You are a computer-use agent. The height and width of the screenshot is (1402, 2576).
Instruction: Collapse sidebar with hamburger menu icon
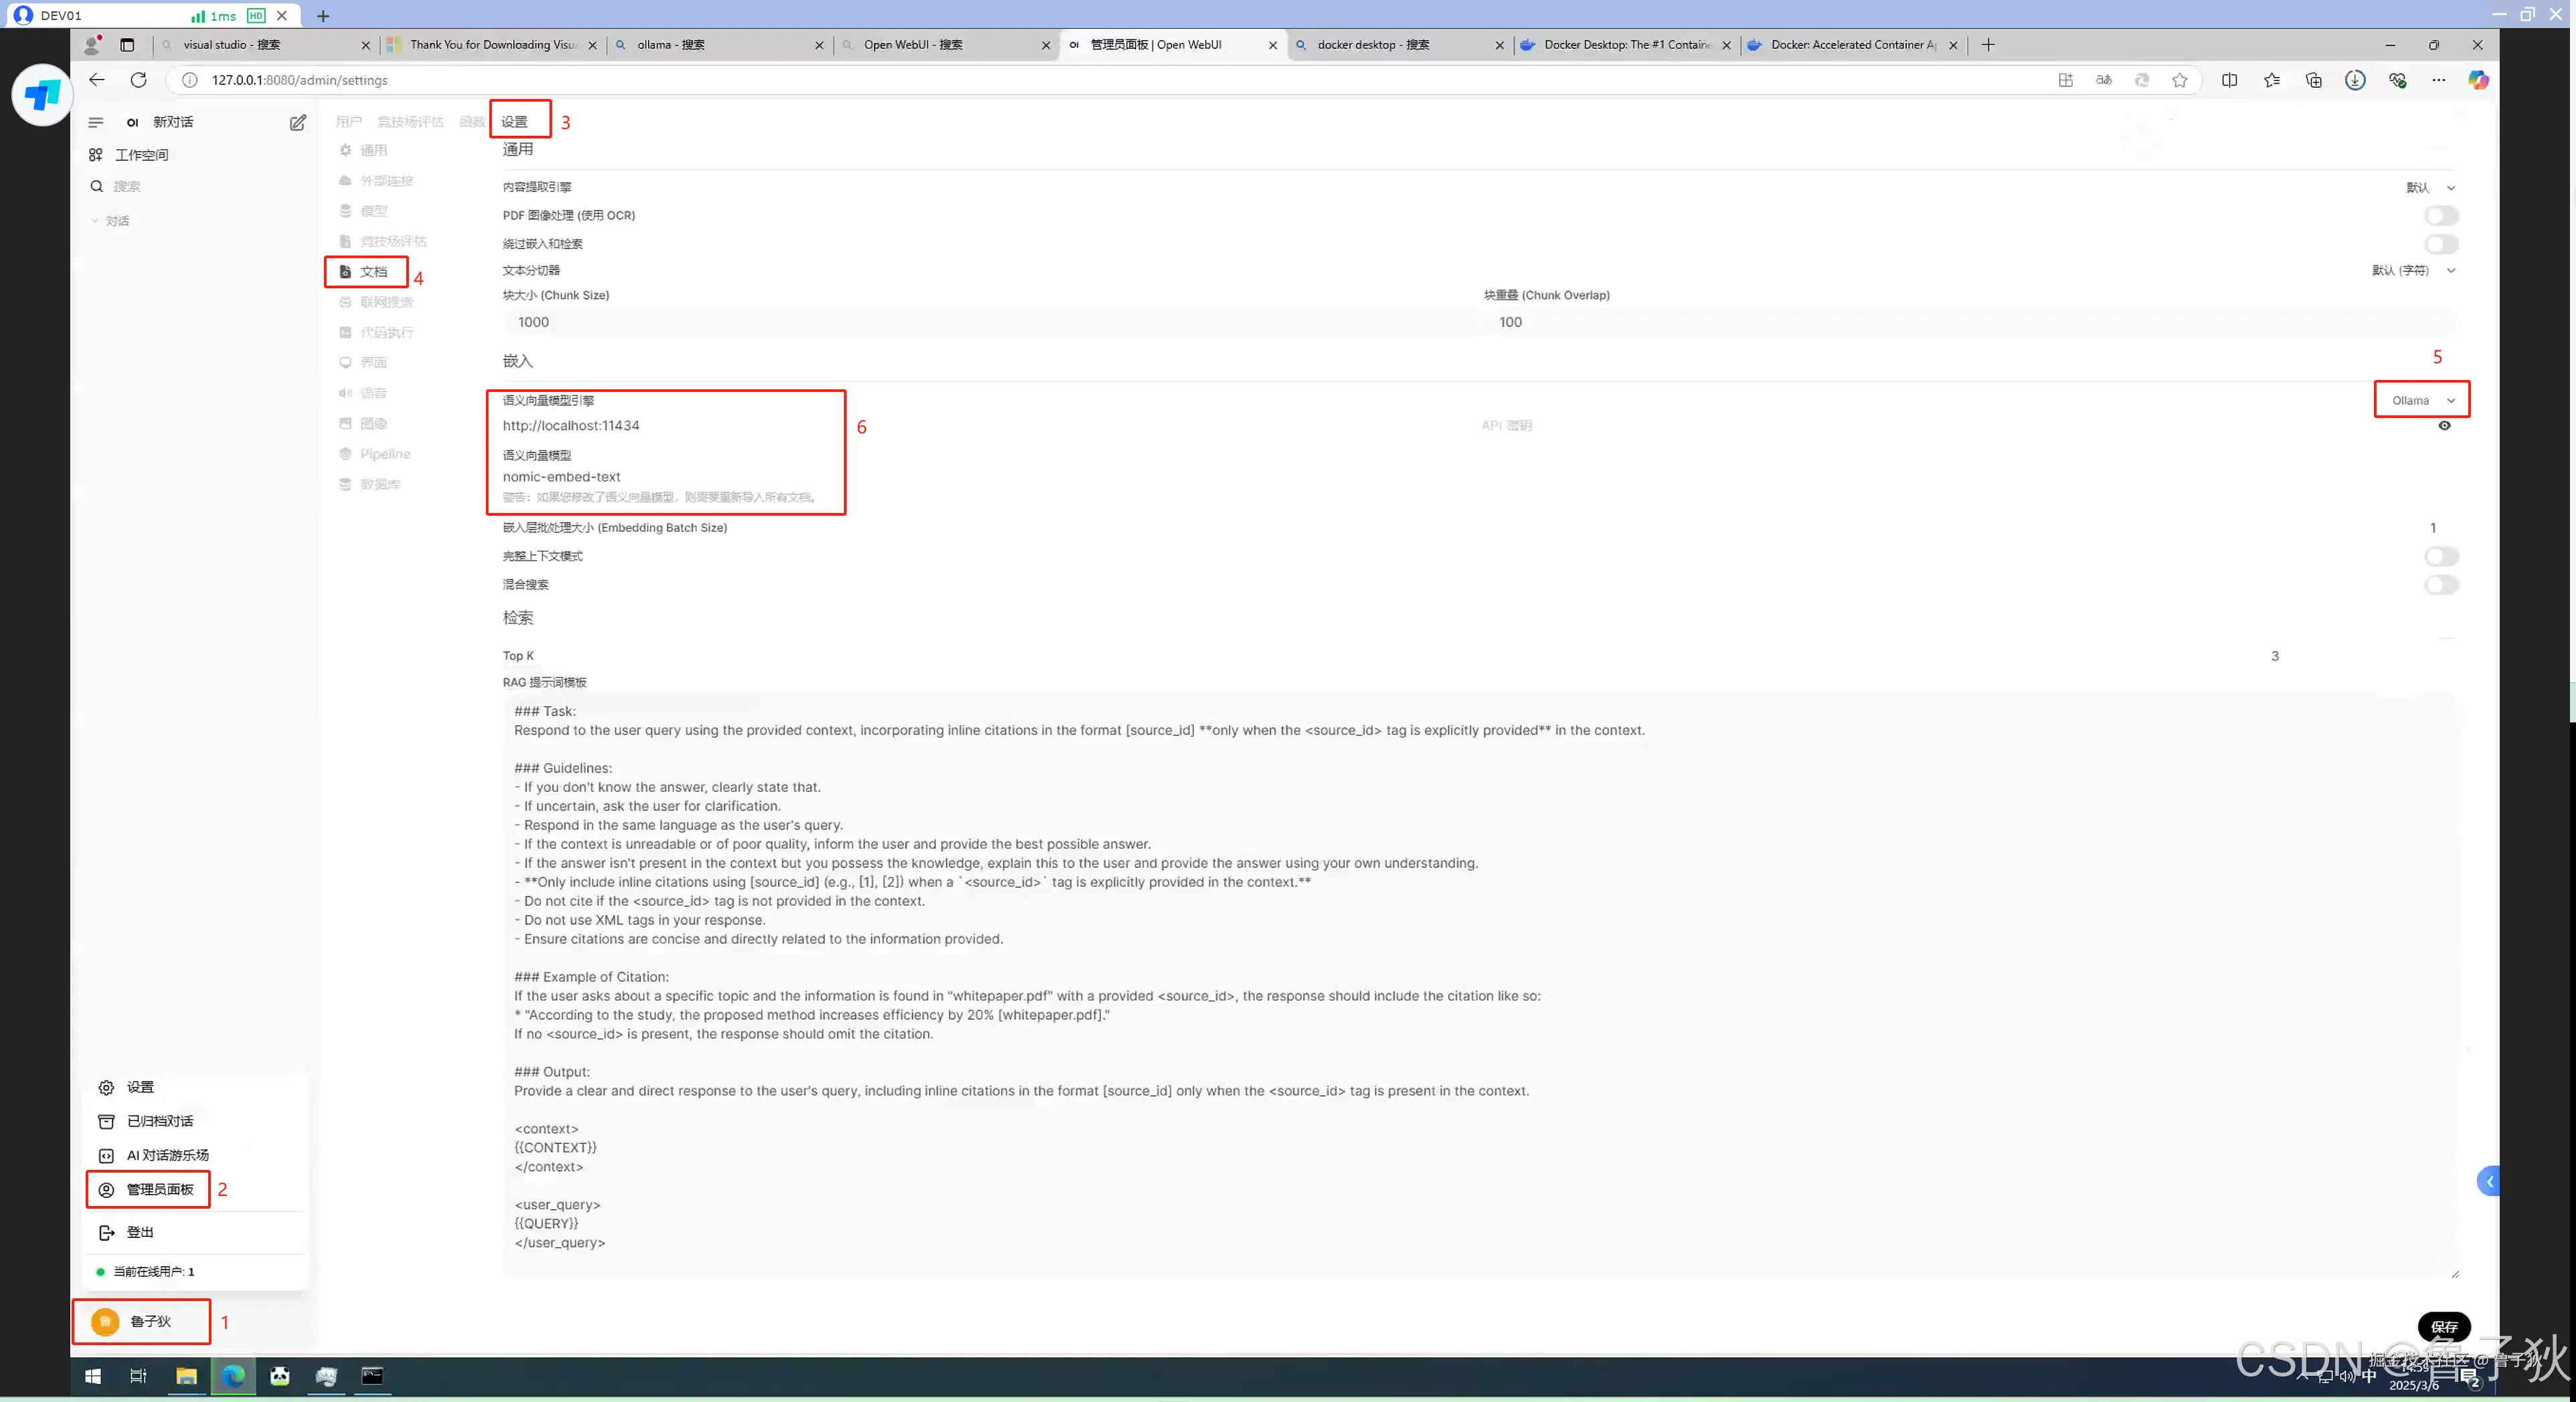(96, 122)
